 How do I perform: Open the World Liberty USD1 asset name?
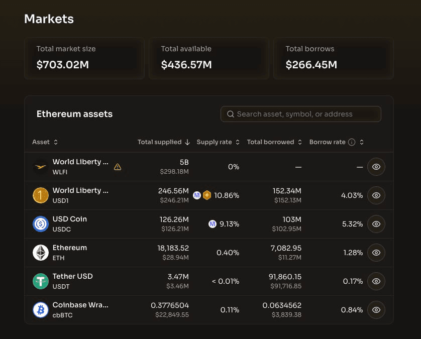click(x=80, y=190)
